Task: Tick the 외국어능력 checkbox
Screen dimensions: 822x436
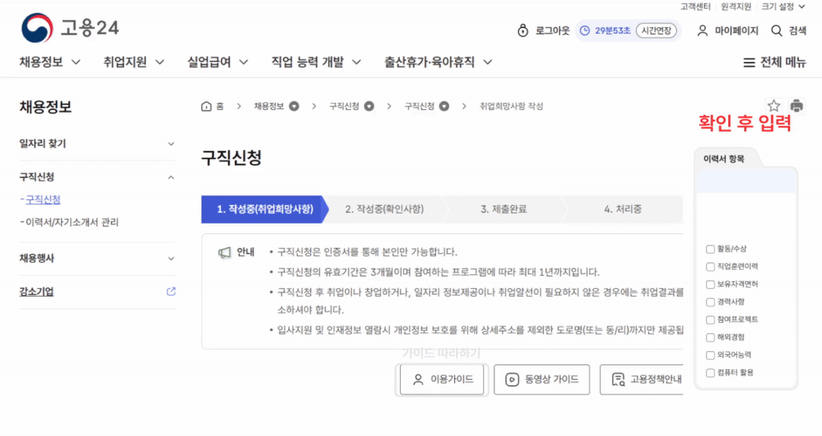Action: [x=710, y=355]
